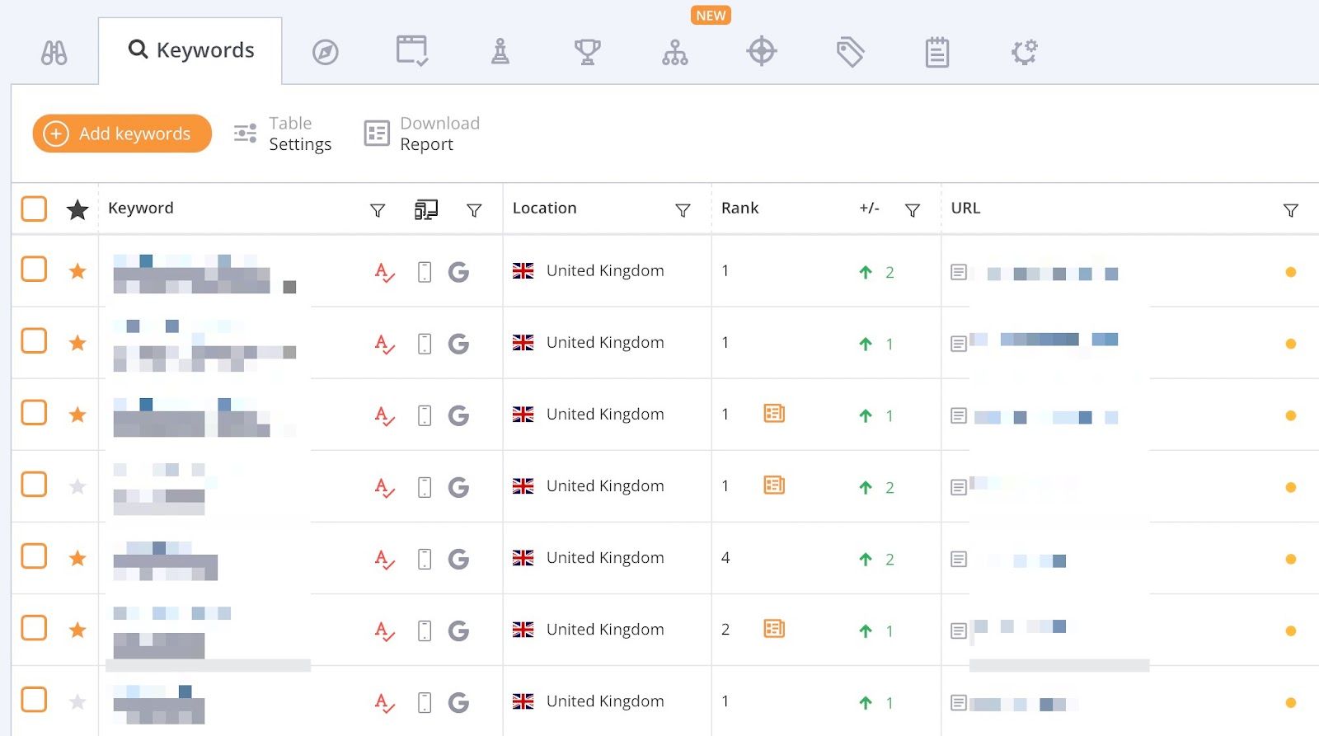Click the SERP feature icon in the third row

point(774,413)
